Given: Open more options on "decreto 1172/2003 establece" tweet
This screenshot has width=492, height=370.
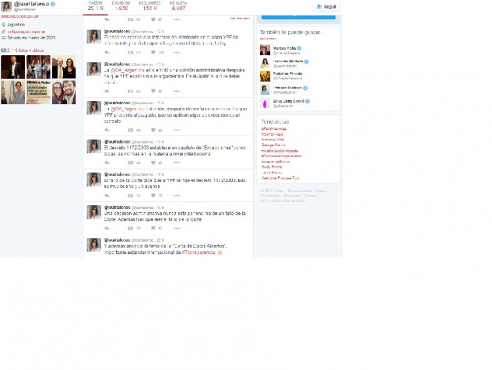Looking at the screenshot, I should [176, 162].
